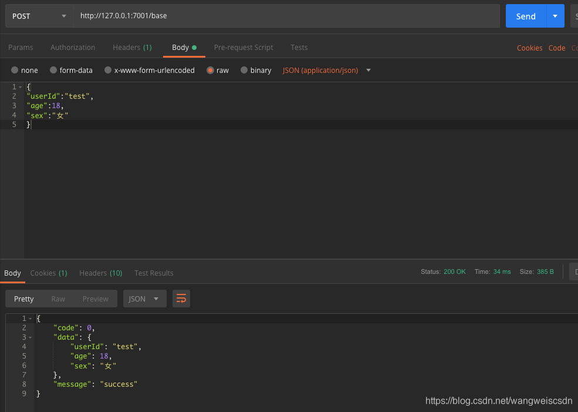Viewport: 578px width, 412px height.
Task: Switch response view to Raw
Action: [x=58, y=299]
